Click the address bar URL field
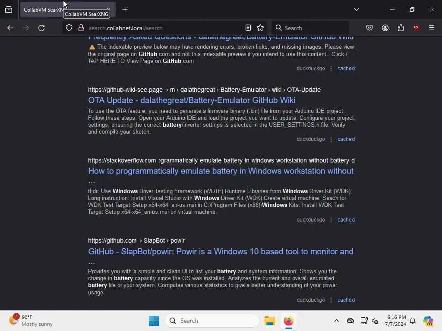The width and height of the screenshot is (442, 331). click(165, 28)
